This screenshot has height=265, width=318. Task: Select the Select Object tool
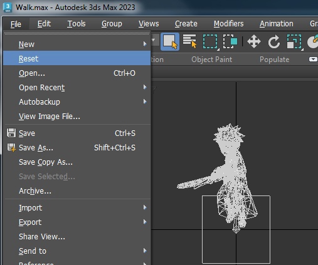[170, 41]
